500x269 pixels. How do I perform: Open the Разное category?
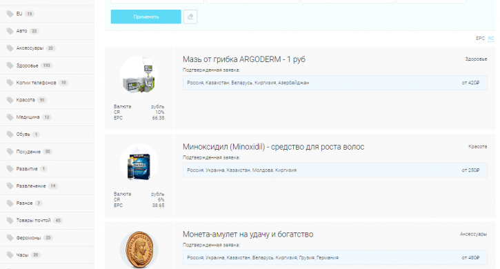click(24, 203)
